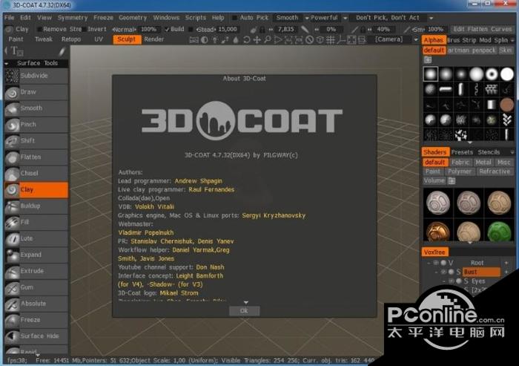
Task: Select the Extrude tool
Action: pos(36,271)
